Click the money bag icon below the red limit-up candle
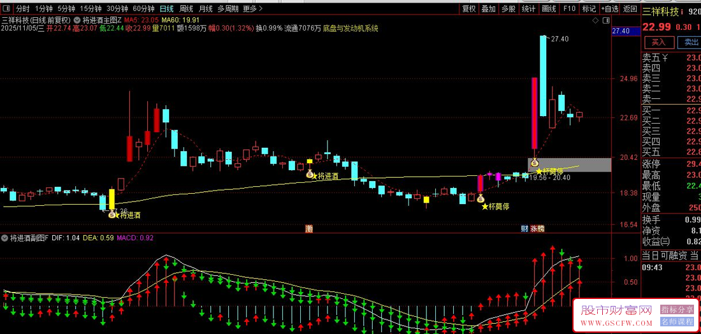The image size is (701, 334). click(x=534, y=163)
